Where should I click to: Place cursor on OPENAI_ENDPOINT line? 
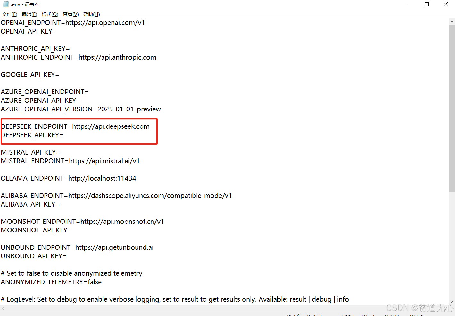(x=73, y=23)
